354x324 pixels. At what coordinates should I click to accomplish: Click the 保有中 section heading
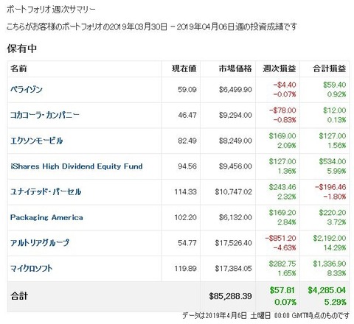click(22, 49)
